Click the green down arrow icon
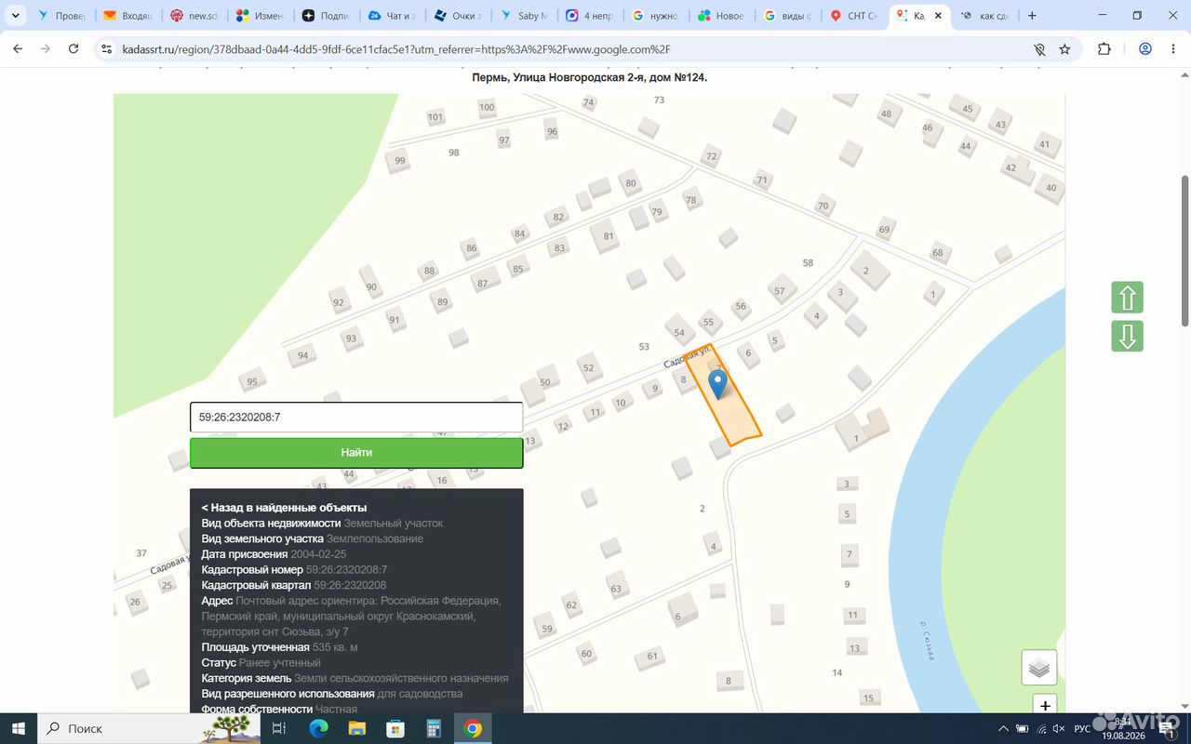Image resolution: width=1191 pixels, height=744 pixels. 1127,336
